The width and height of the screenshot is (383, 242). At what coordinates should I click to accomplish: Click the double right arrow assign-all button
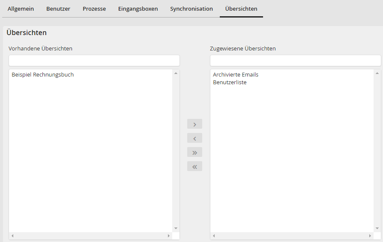(x=194, y=152)
